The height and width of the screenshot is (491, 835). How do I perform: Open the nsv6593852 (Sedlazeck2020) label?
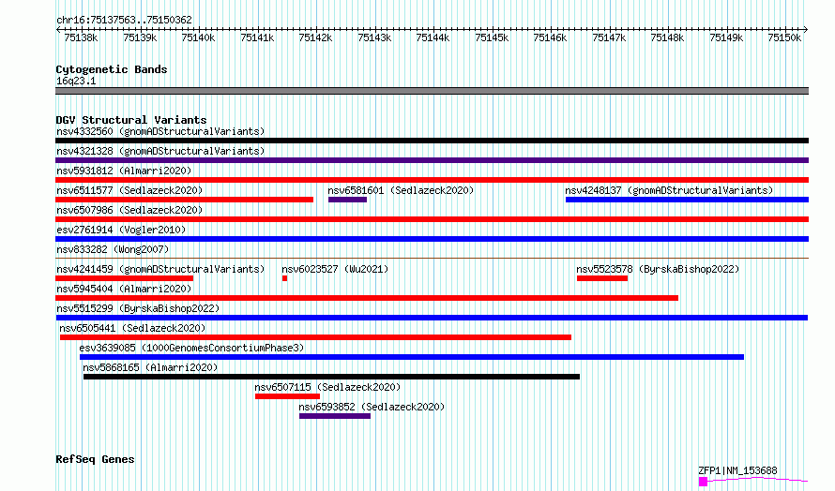point(372,407)
